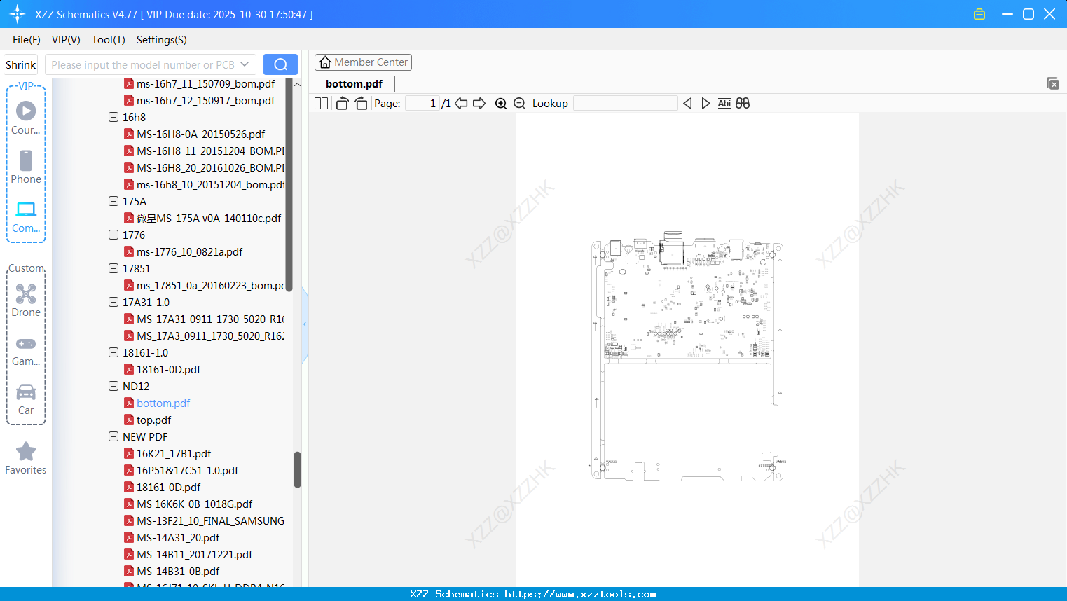Rotate the page clockwise
This screenshot has width=1067, height=601.
(361, 104)
